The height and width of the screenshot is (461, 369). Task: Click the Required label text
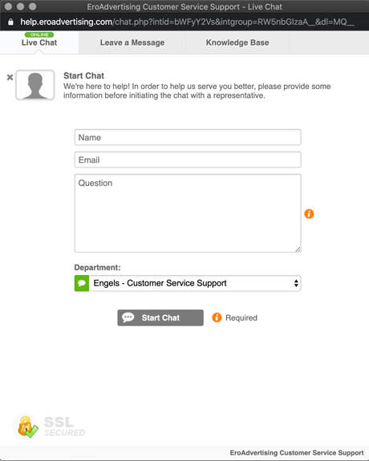click(241, 317)
